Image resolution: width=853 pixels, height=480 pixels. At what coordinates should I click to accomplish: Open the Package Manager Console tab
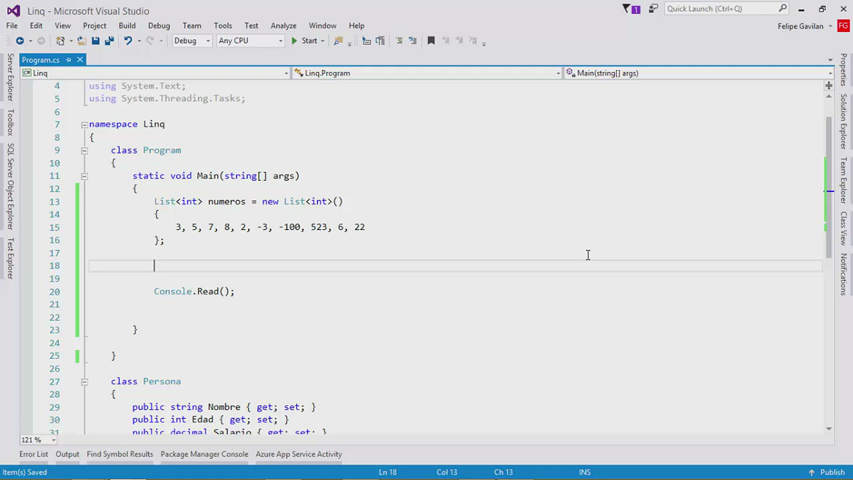pyautogui.click(x=204, y=454)
